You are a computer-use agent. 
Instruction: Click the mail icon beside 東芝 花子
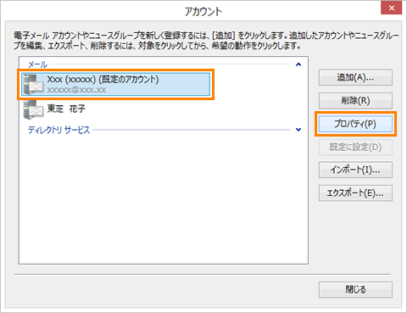tap(33, 109)
